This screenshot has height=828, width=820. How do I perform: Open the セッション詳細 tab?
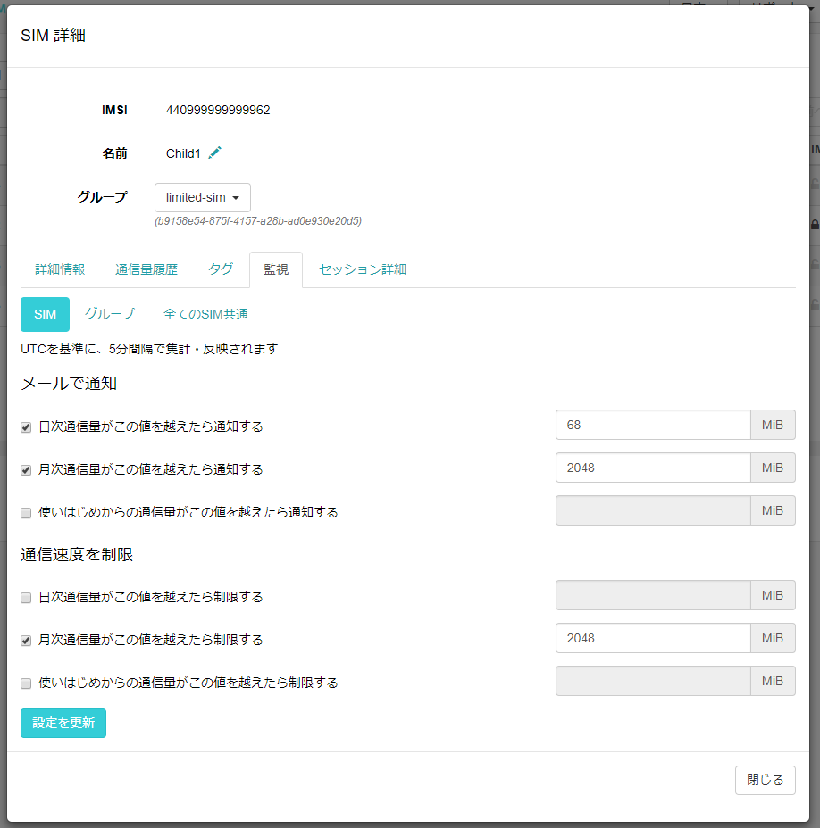pyautogui.click(x=363, y=269)
